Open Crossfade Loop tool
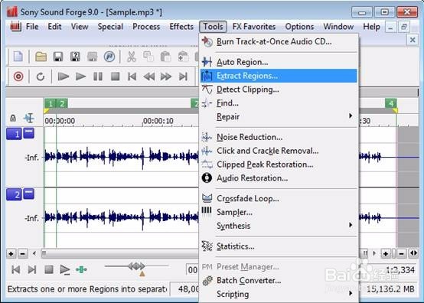 (x=279, y=198)
